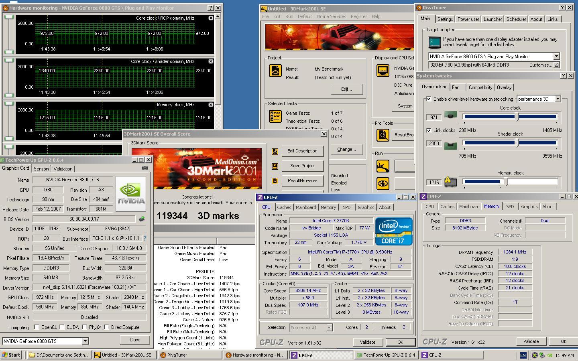Open the 3DMark2001 File menu
The height and width of the screenshot is (361, 578).
(x=265, y=16)
